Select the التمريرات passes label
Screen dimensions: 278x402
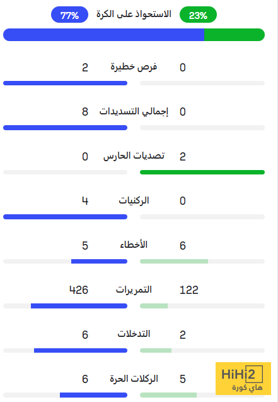click(x=134, y=289)
